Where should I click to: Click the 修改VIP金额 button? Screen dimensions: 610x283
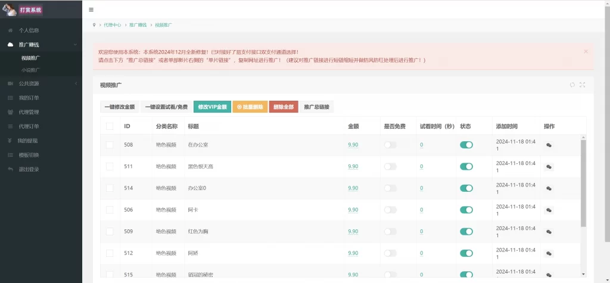[213, 107]
